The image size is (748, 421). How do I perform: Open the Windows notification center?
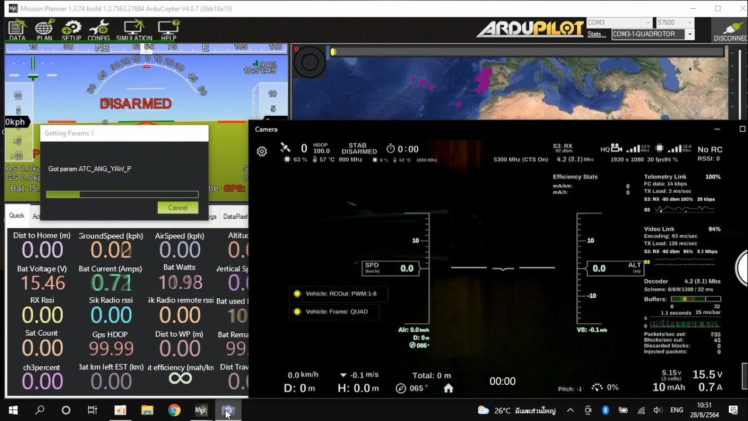click(x=733, y=410)
